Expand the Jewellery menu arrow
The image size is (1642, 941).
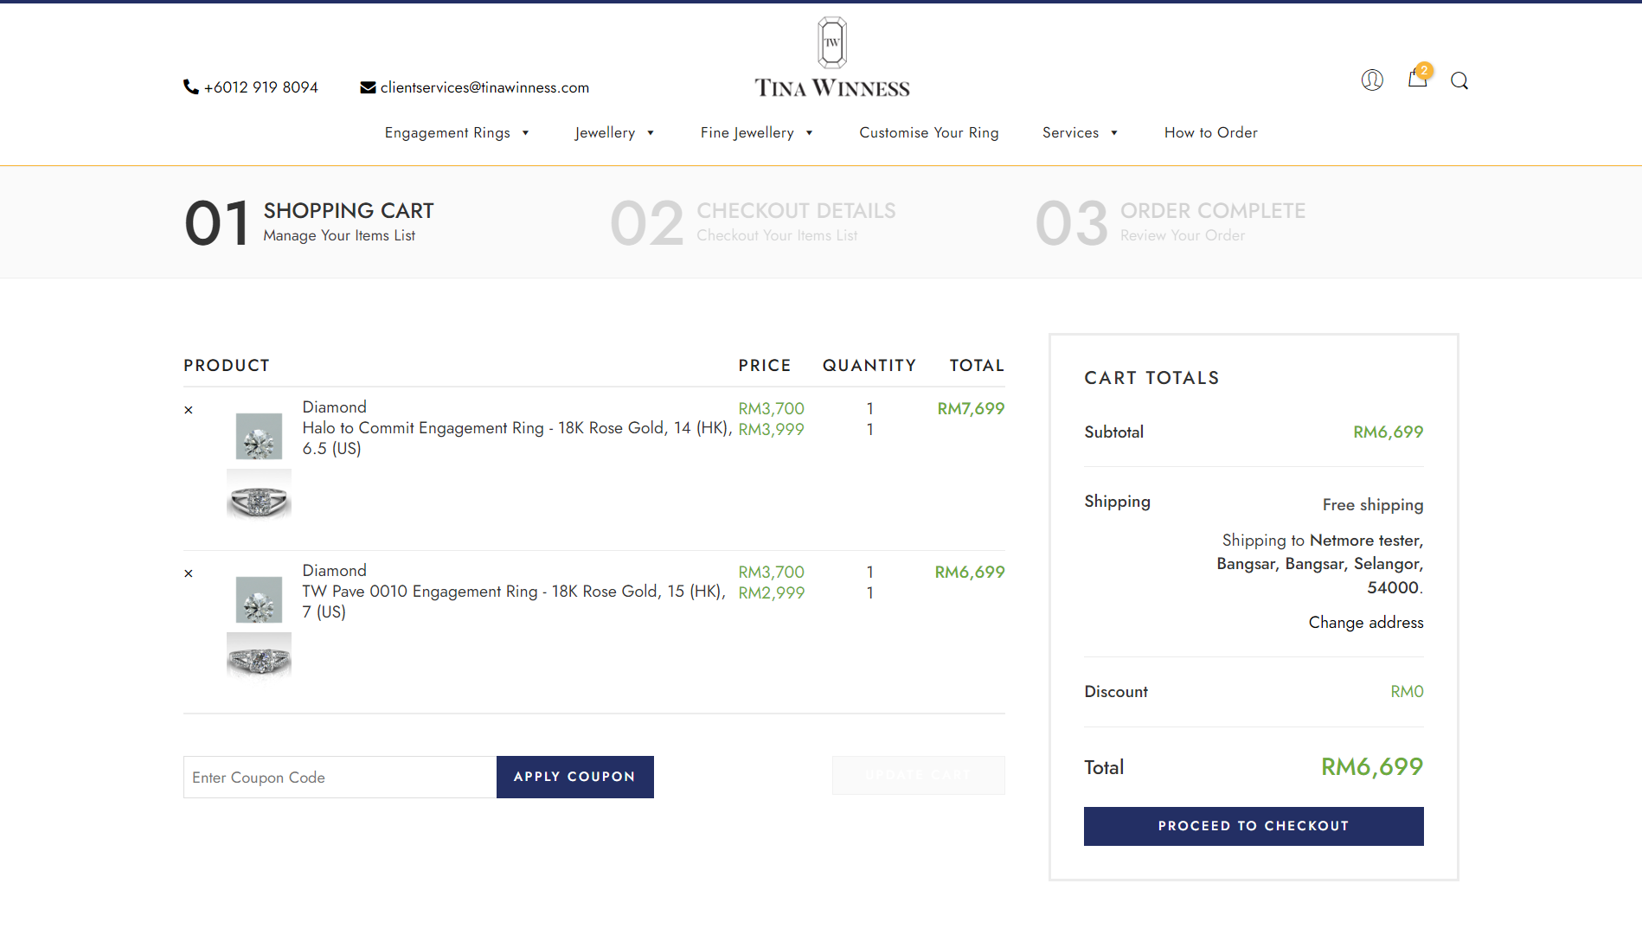[x=651, y=133]
